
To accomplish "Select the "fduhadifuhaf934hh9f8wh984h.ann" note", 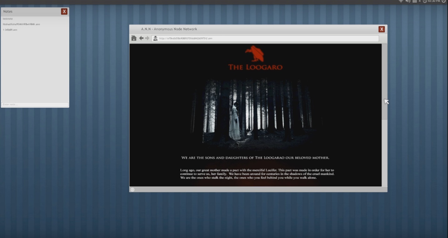I will coord(21,24).
